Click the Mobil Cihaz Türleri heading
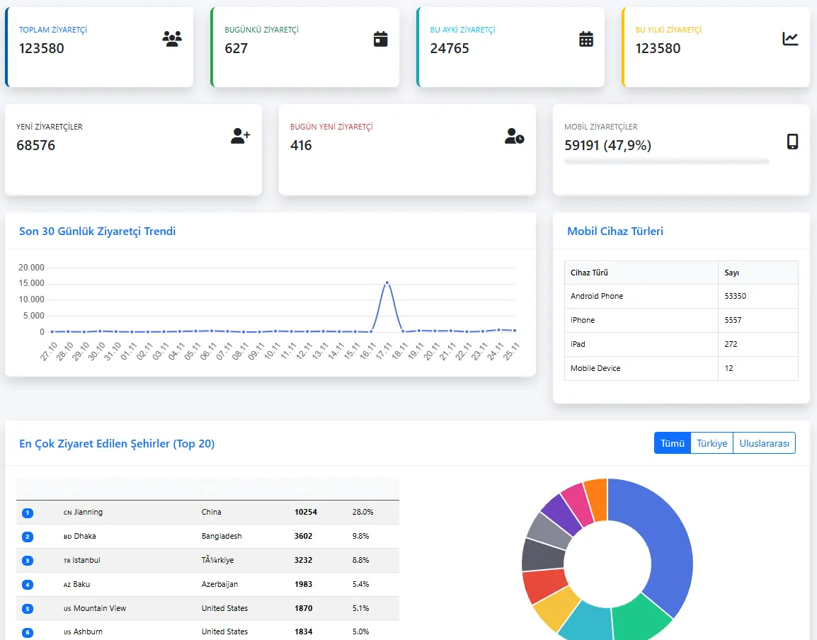This screenshot has width=817, height=640. tap(615, 231)
